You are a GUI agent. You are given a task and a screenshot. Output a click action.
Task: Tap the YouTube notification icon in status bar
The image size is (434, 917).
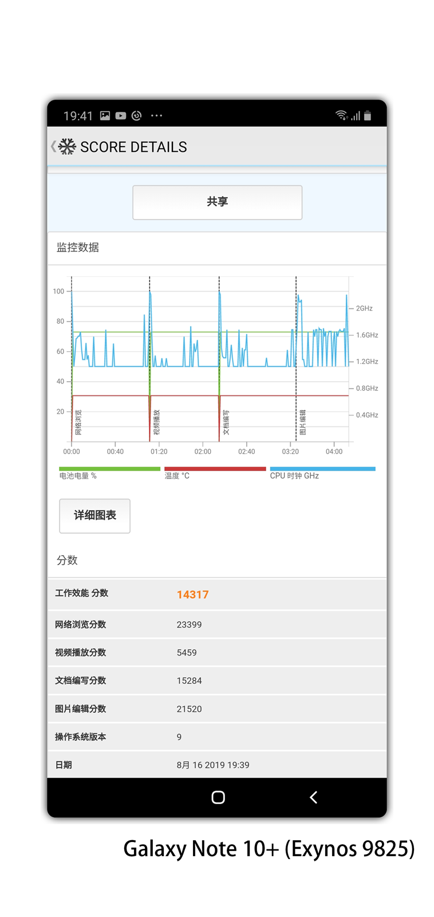pyautogui.click(x=120, y=116)
